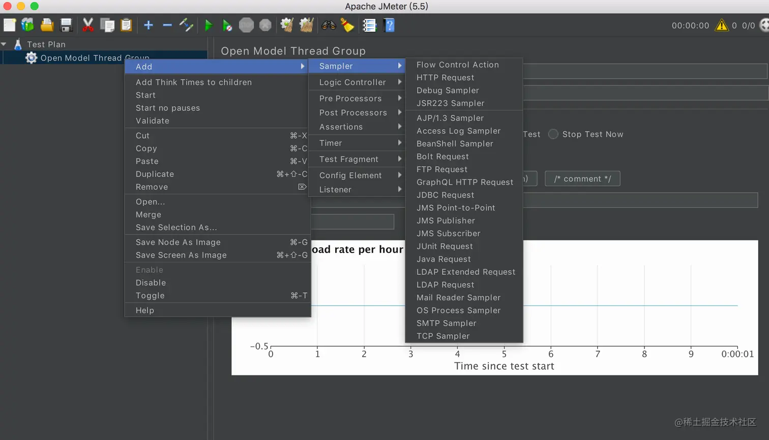Viewport: 769px width, 440px height.
Task: Click the Toggle element wand icon
Action: 186,25
